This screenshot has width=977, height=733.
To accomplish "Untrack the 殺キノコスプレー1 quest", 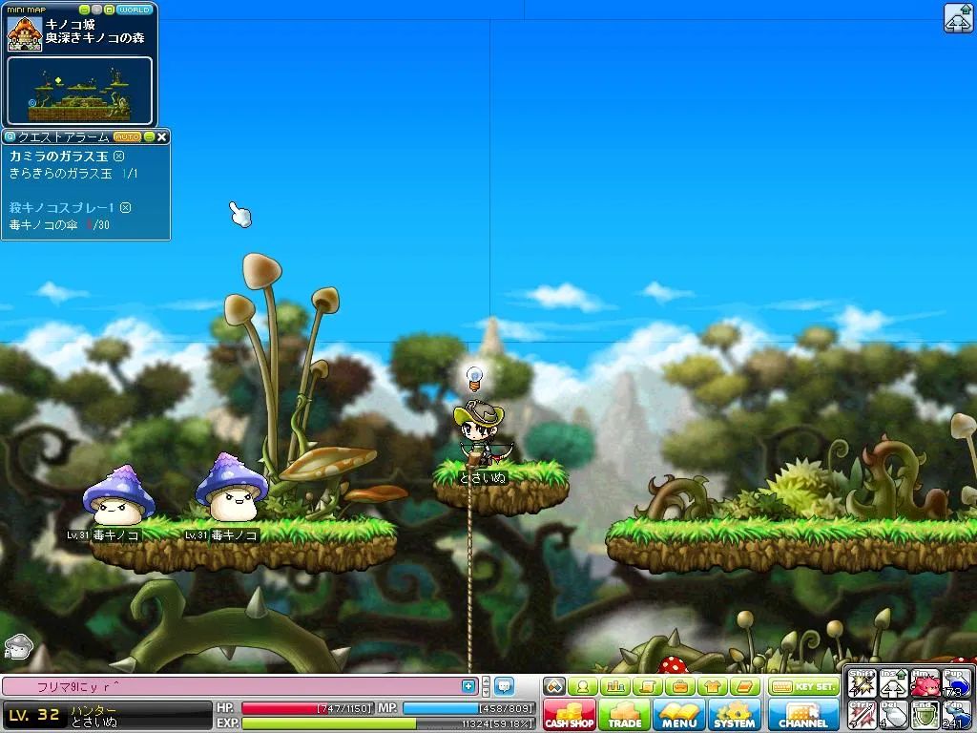I will coord(125,207).
